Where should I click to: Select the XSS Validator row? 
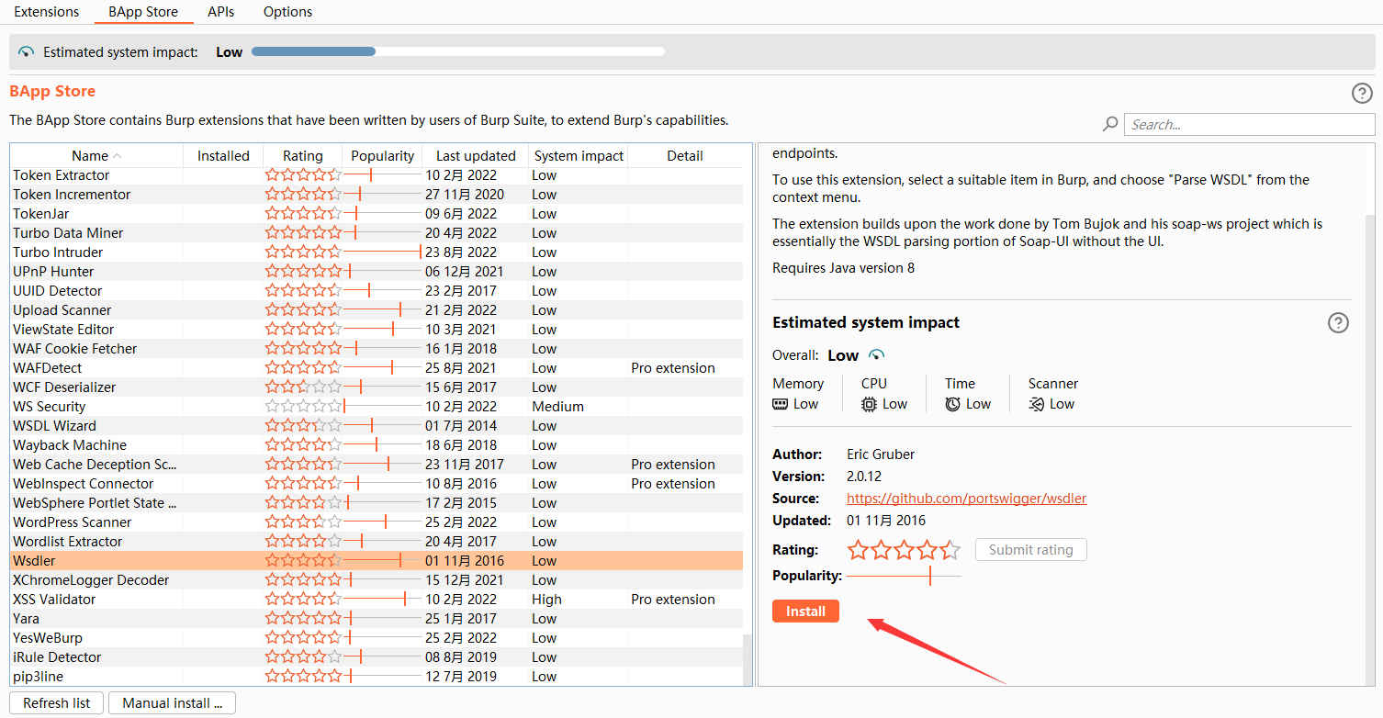click(x=377, y=599)
